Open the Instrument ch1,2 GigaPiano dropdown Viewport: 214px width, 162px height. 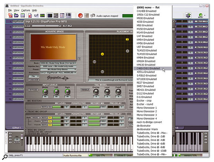point(58,73)
